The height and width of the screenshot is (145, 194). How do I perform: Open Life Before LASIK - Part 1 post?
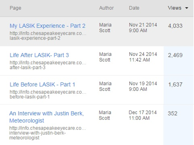[x=42, y=85]
